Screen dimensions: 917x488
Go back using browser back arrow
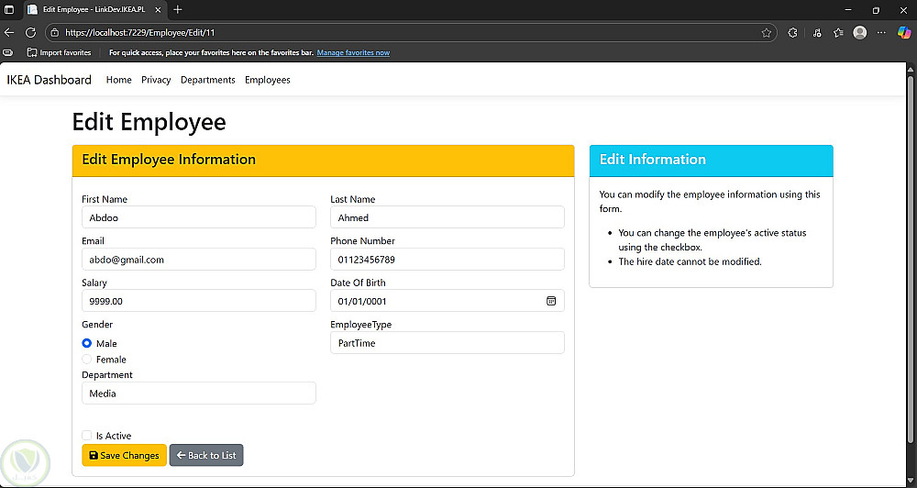coord(9,33)
